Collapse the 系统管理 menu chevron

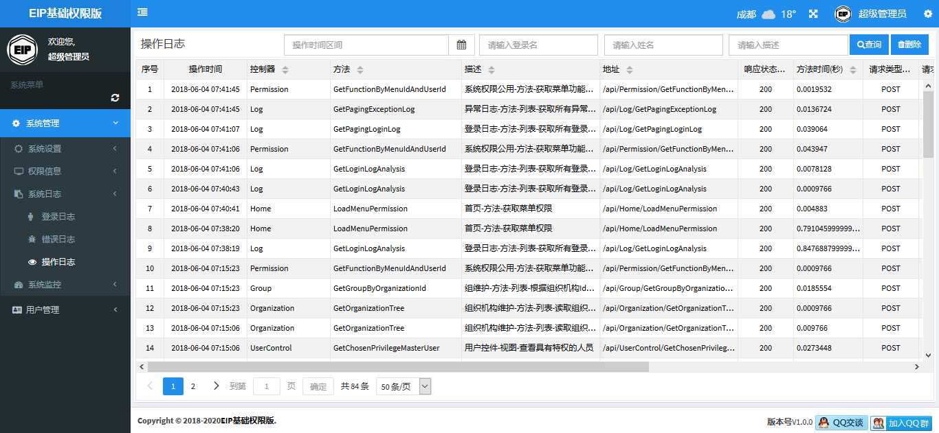[115, 124]
